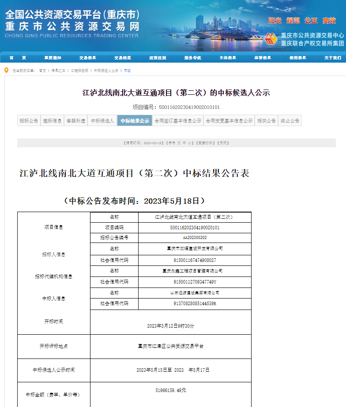Open the 主体信息 navigation menu
This screenshot has height=407, width=346.
click(228, 58)
